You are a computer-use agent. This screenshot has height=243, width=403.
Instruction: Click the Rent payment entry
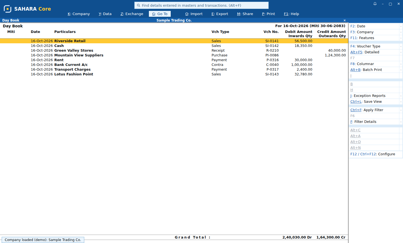174,60
